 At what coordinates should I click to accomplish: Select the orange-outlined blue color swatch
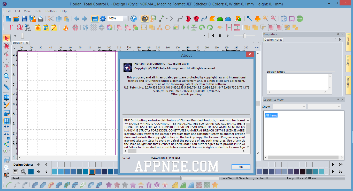[x=92, y=172]
